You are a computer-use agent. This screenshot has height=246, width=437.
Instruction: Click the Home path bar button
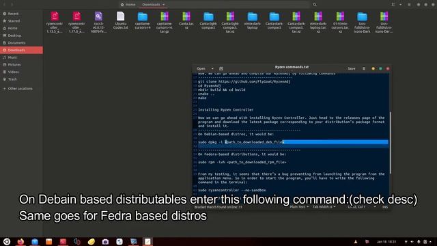[x=128, y=5]
